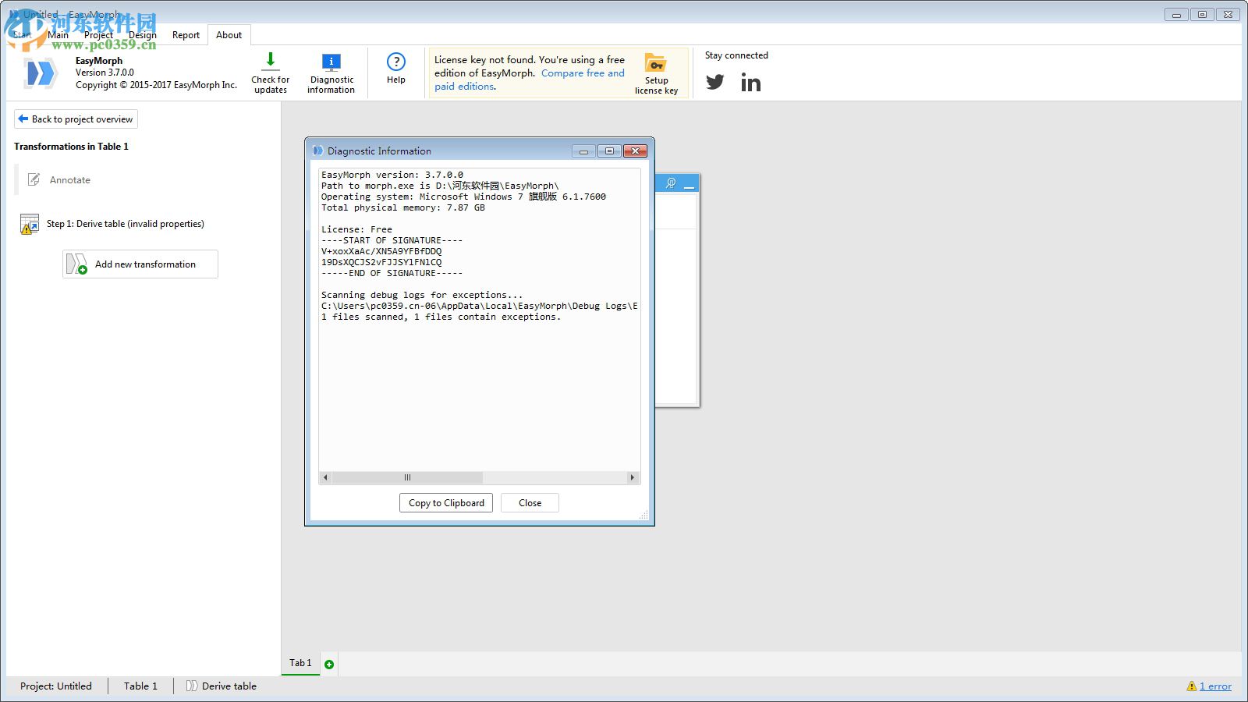1248x702 pixels.
Task: Switch to the Report ribbon tab
Action: pyautogui.click(x=186, y=35)
